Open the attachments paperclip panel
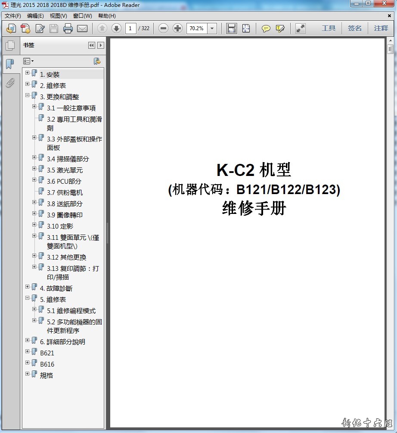The image size is (397, 433). click(x=10, y=83)
